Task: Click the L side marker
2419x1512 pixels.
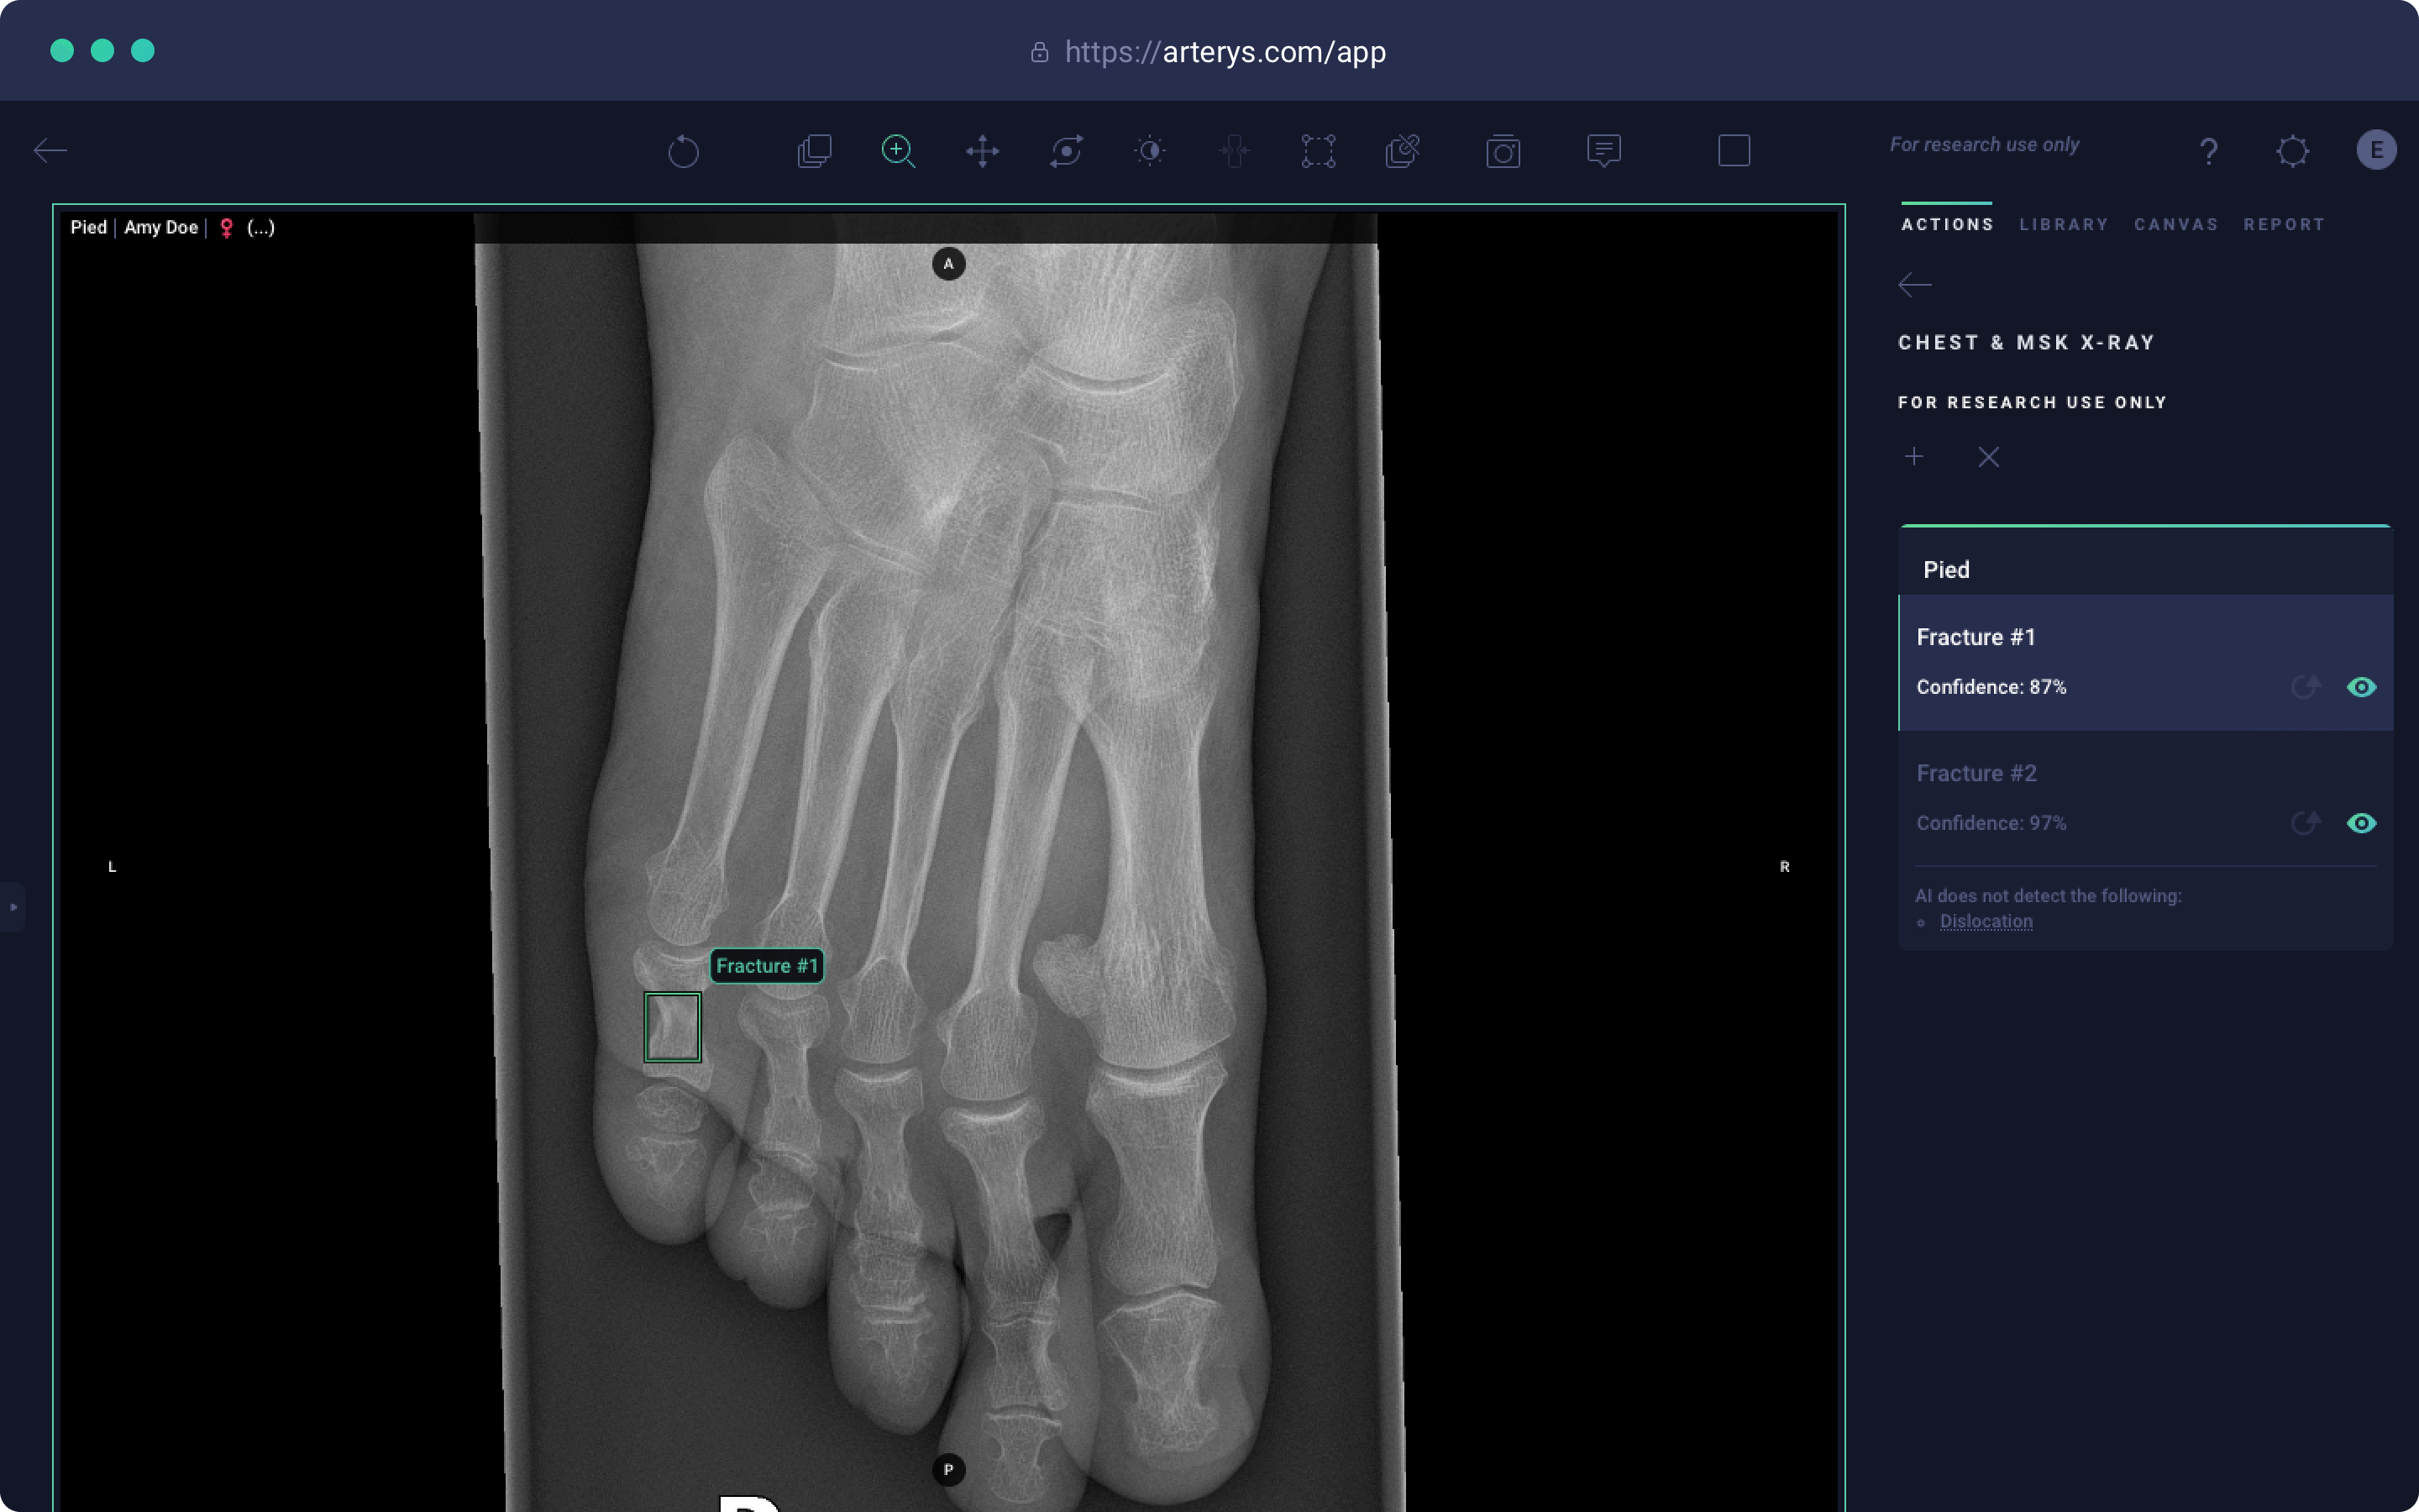Action: pyautogui.click(x=112, y=867)
